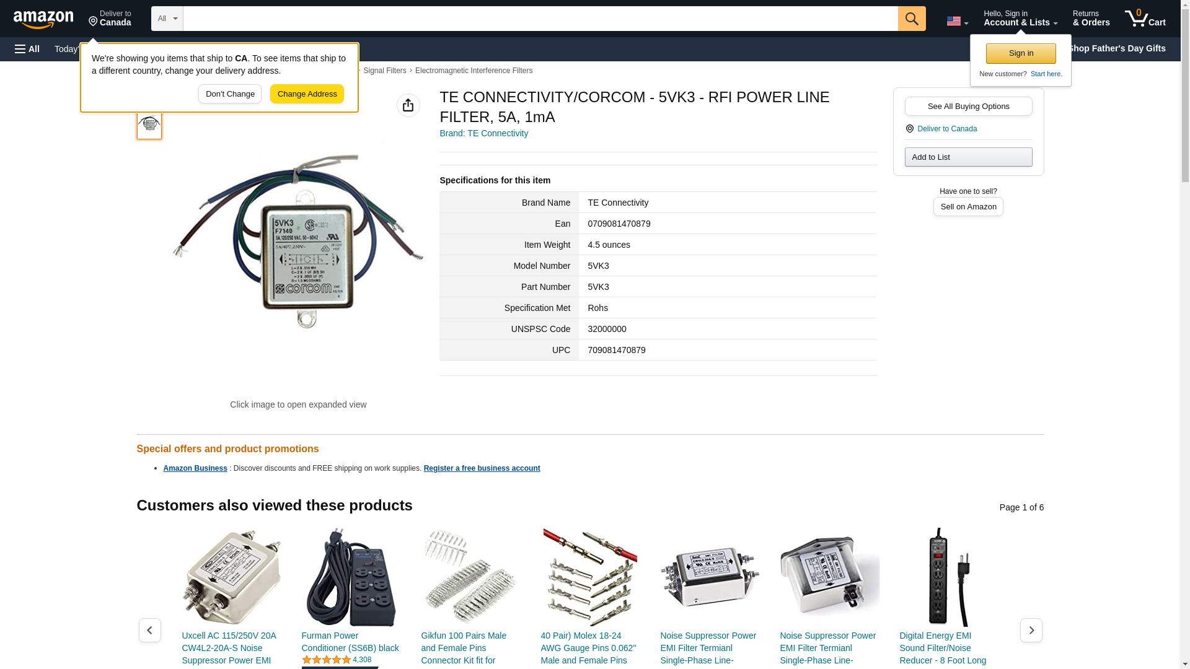This screenshot has width=1190, height=669.
Task: Open the share icon beside product image
Action: [408, 105]
